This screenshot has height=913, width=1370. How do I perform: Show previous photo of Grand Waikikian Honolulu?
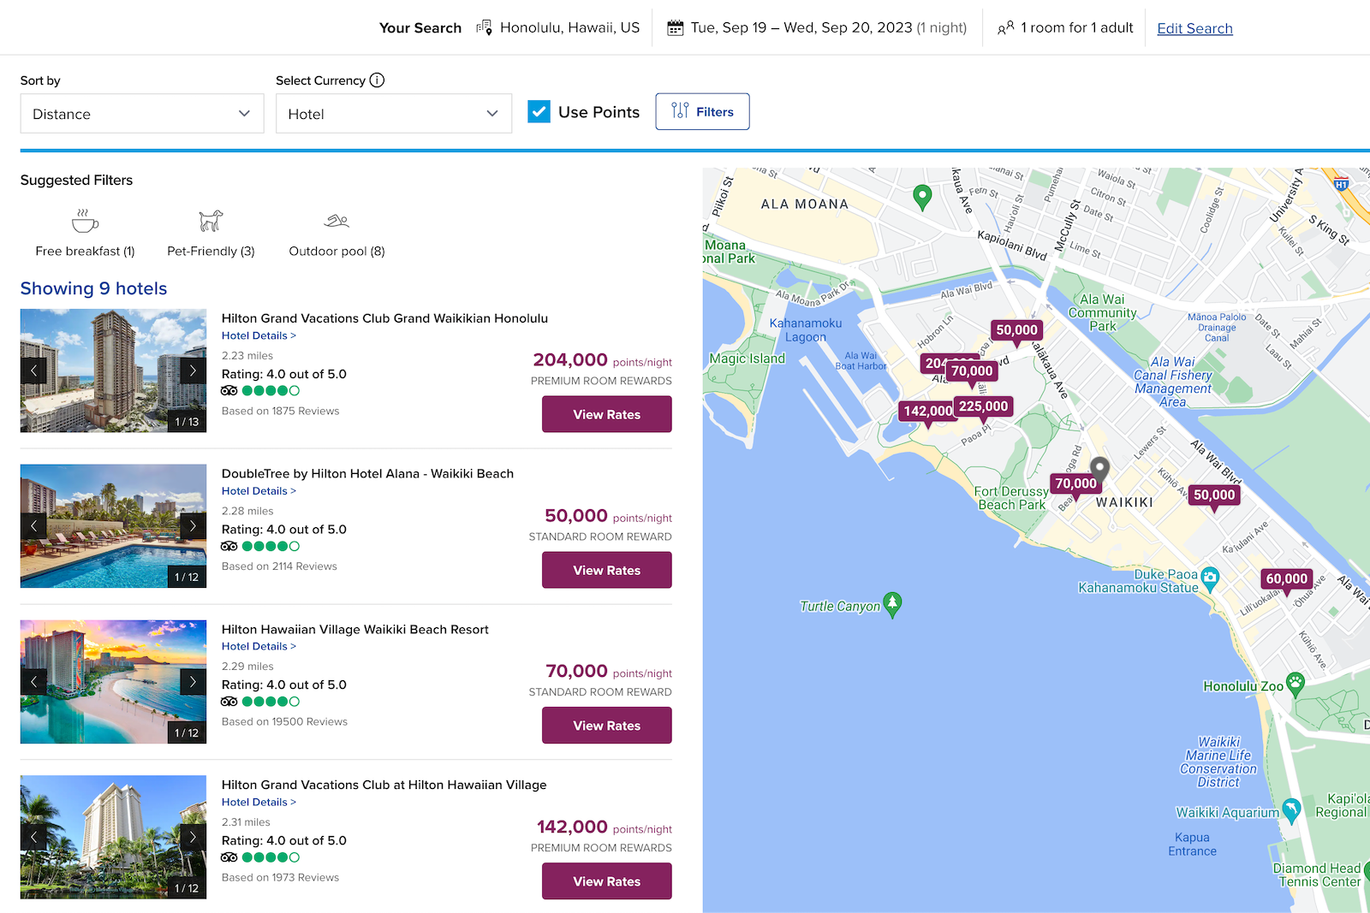pyautogui.click(x=33, y=371)
